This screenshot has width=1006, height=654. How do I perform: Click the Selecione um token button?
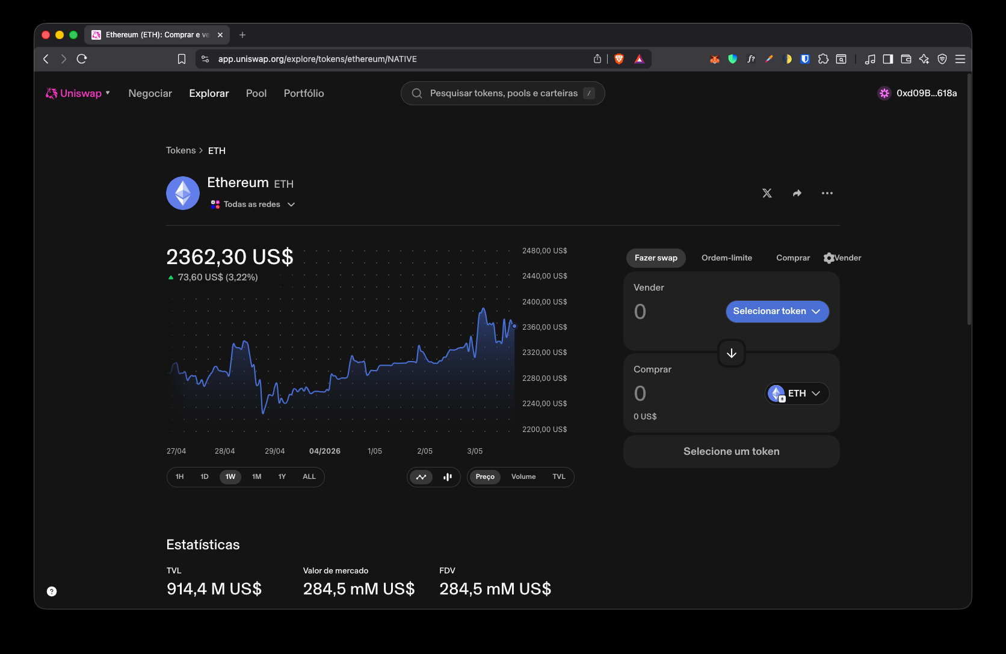(732, 451)
